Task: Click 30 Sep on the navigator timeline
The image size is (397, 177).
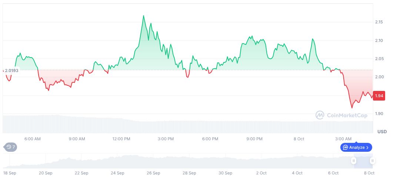Action: [x=225, y=173]
